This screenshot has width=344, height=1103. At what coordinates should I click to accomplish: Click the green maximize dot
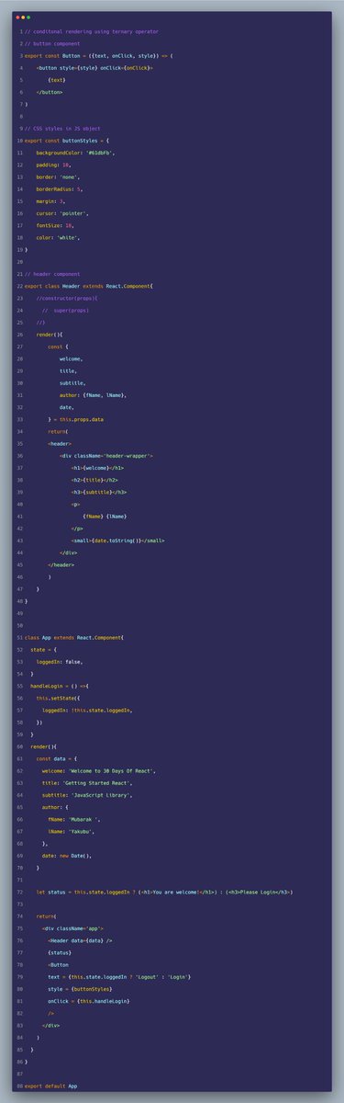[x=28, y=17]
